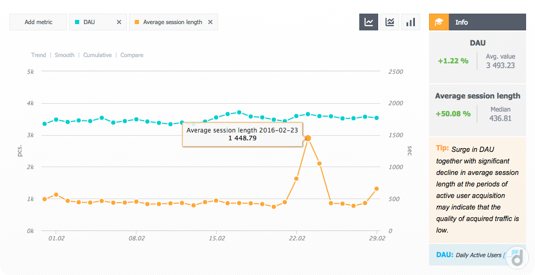Image resolution: width=535 pixels, height=275 pixels.
Task: Click the last orange data point at 29.02
Action: tap(377, 189)
